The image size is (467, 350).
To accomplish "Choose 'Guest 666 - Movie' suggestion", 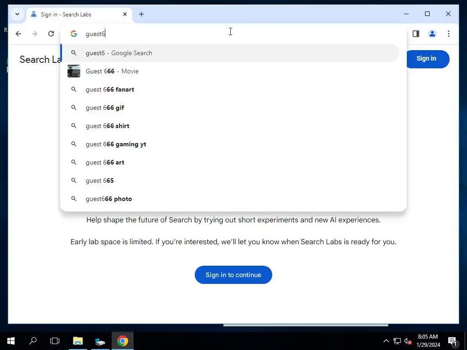I will [230, 71].
